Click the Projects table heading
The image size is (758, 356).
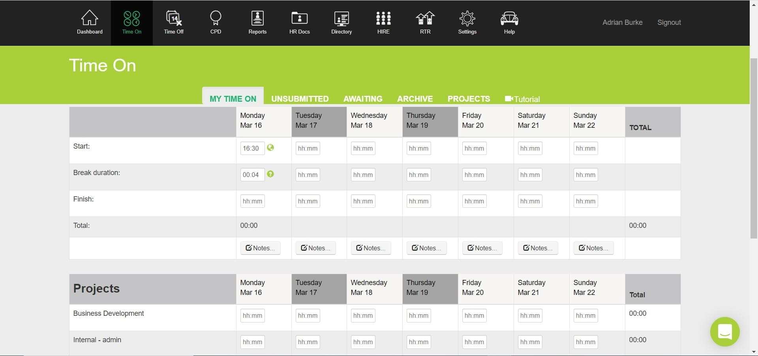[x=96, y=288]
